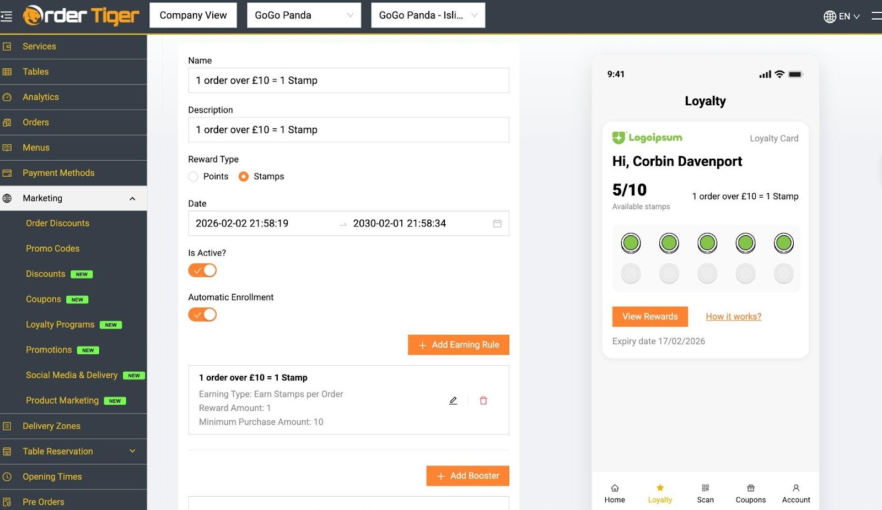Image resolution: width=882 pixels, height=510 pixels.
Task: Toggle the Automatic Enrollment switch
Action: click(202, 314)
